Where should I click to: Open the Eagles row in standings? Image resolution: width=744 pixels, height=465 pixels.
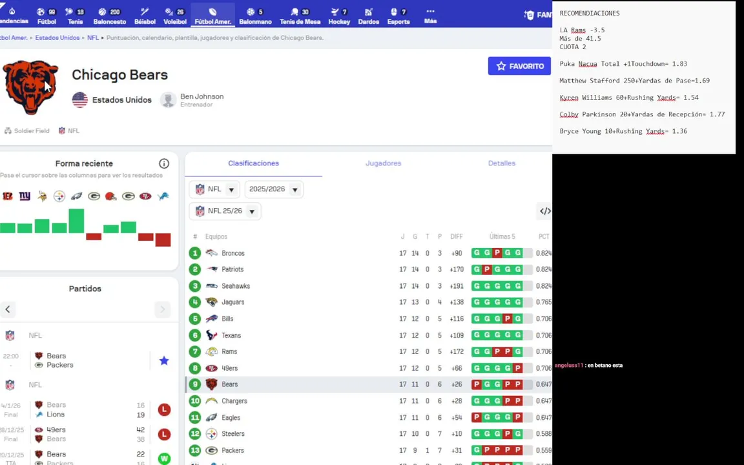368,417
